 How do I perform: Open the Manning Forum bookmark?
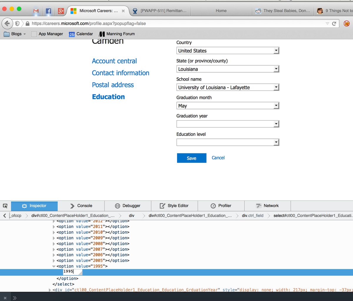click(117, 34)
